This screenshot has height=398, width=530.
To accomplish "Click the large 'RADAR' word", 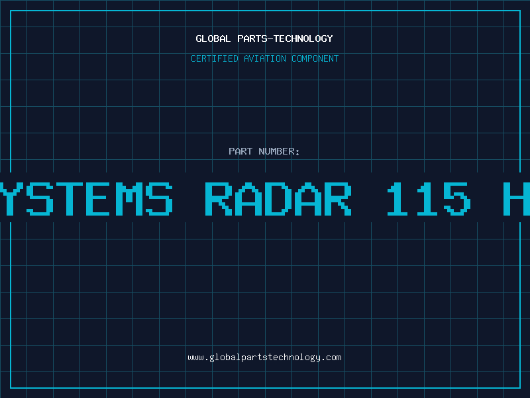I will click(x=278, y=199).
